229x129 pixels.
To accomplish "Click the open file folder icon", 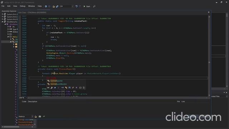I will click(54, 6).
